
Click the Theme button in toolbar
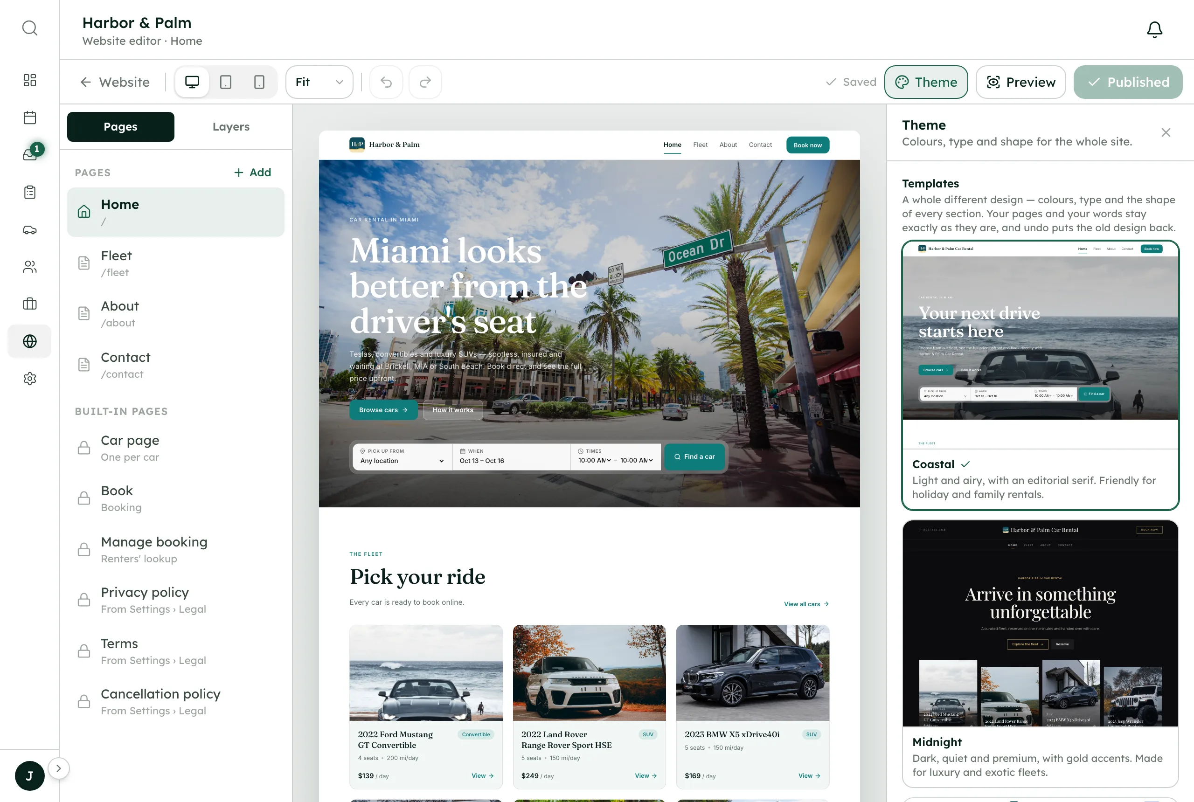926,82
